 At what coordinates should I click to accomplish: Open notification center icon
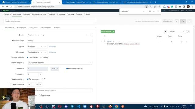[x=191, y=106]
